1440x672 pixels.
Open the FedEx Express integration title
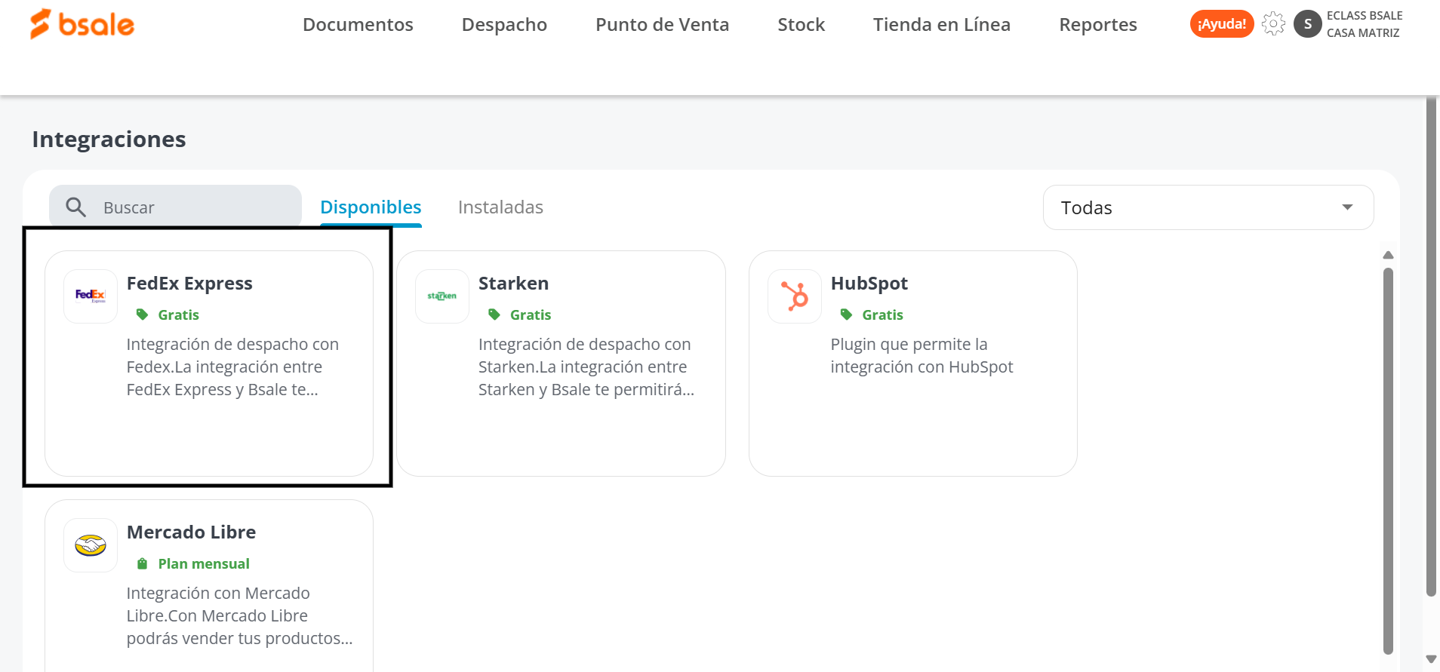pyautogui.click(x=189, y=283)
